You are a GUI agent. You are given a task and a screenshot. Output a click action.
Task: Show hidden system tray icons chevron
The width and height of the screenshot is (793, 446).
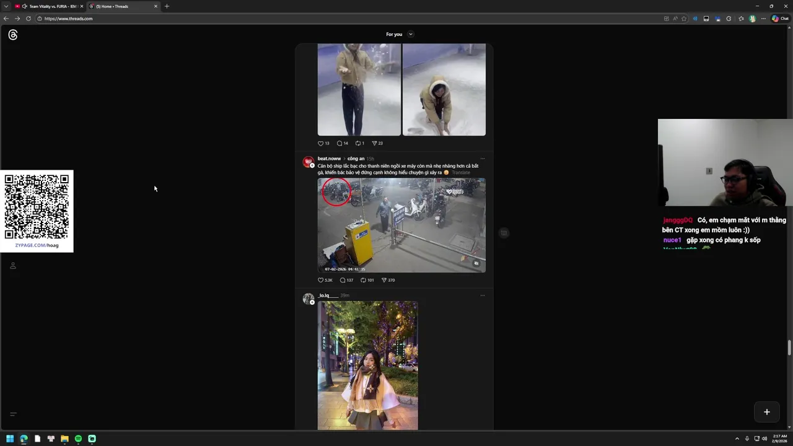tap(737, 439)
